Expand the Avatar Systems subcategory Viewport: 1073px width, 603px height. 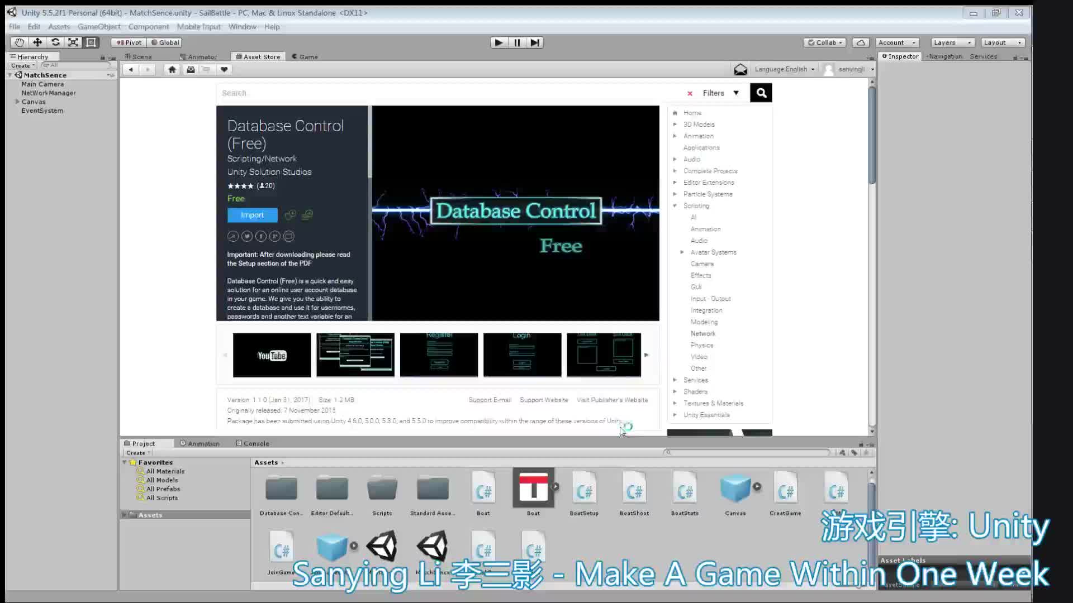tap(682, 252)
